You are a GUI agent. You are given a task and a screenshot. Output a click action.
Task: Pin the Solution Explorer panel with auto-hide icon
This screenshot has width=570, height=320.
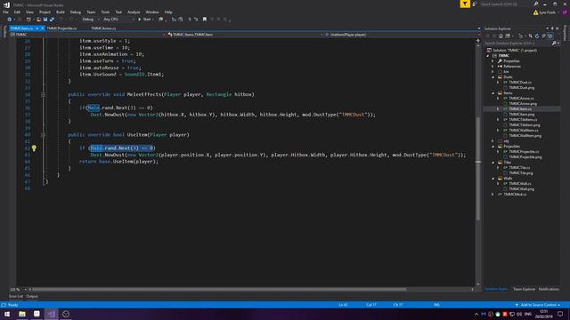click(552, 28)
